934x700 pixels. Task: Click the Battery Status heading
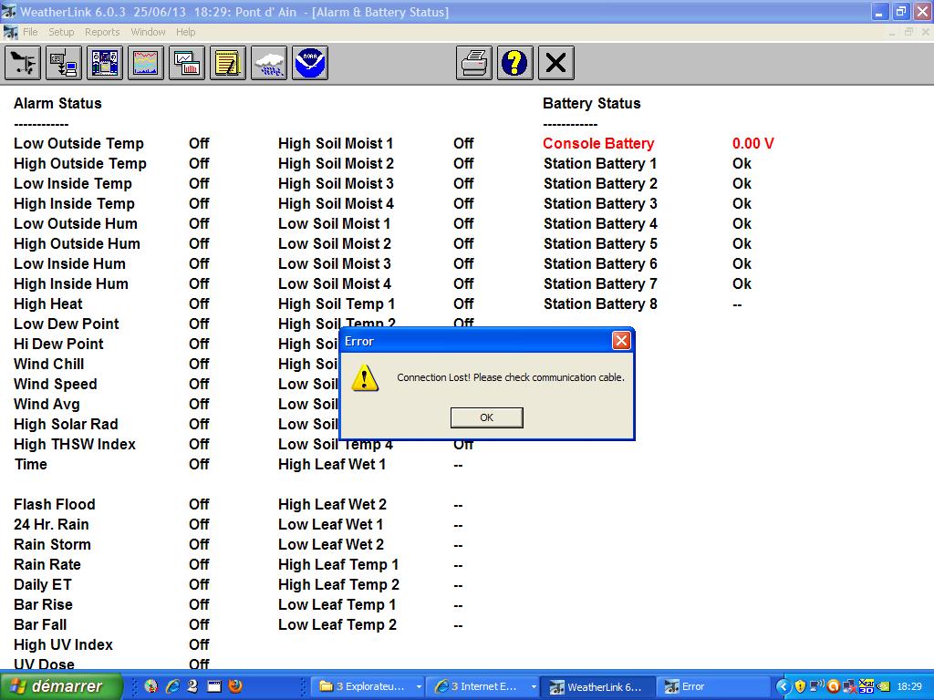coord(591,104)
